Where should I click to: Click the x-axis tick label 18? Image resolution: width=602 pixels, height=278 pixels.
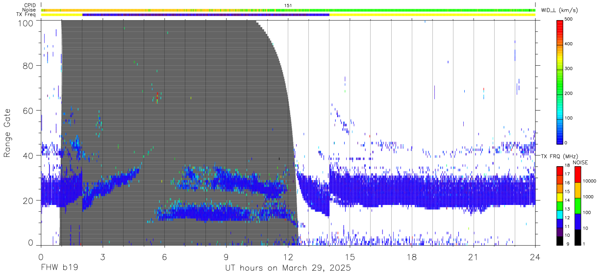(x=412, y=257)
